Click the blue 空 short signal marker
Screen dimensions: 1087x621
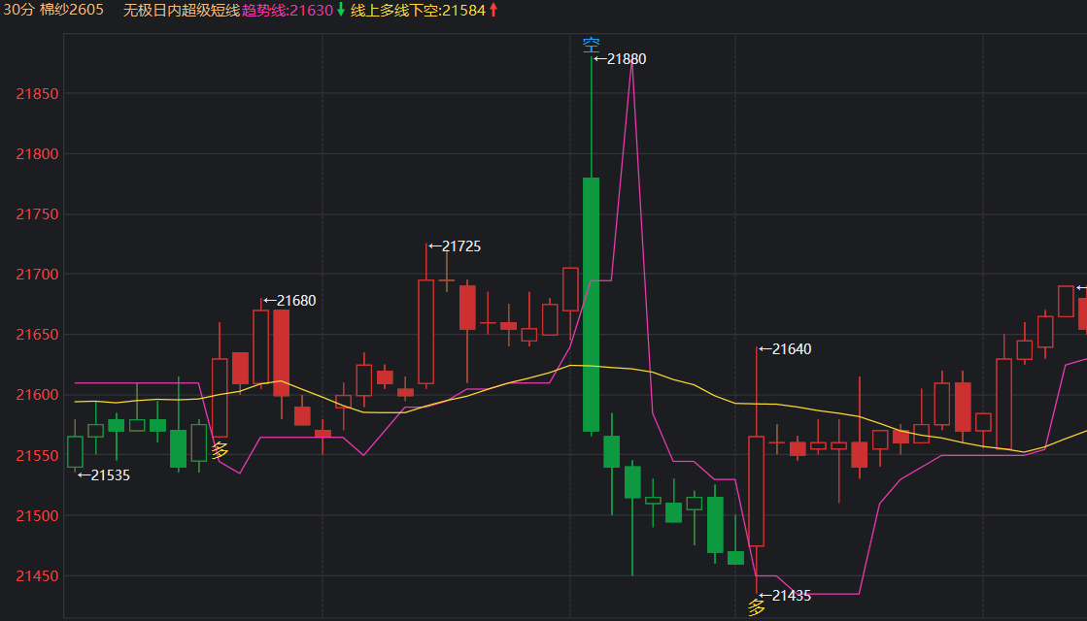tap(592, 45)
